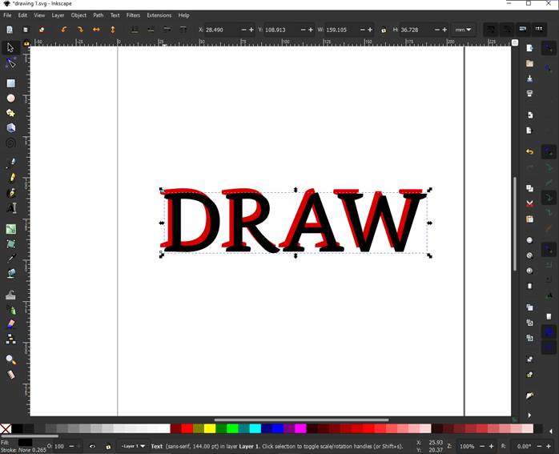Toggle scale stroke width with object

(x=491, y=30)
